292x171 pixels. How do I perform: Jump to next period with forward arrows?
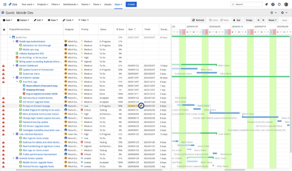[x=263, y=20]
